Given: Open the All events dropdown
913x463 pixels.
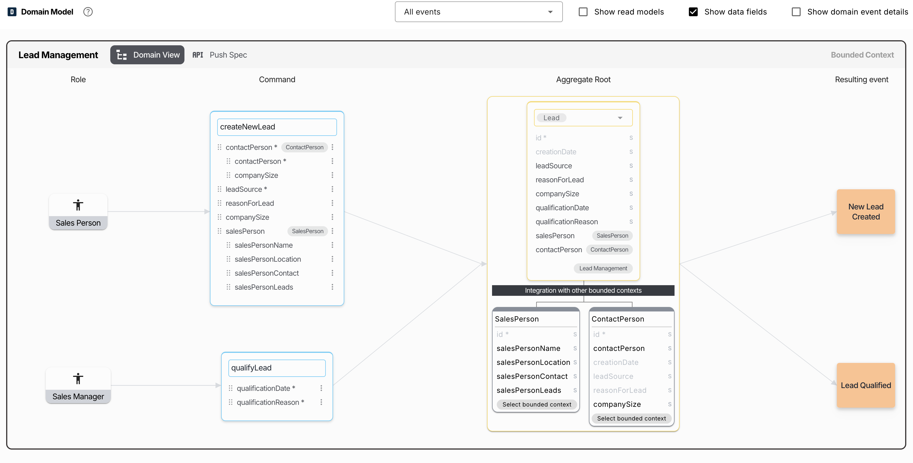Looking at the screenshot, I should click(x=479, y=12).
